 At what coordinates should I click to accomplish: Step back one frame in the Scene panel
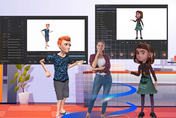coord(127,43)
